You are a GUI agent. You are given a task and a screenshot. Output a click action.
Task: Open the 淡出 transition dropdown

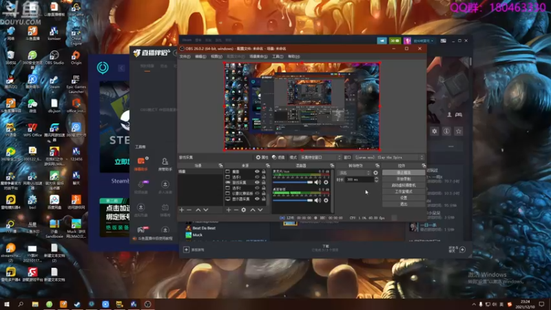(354, 173)
